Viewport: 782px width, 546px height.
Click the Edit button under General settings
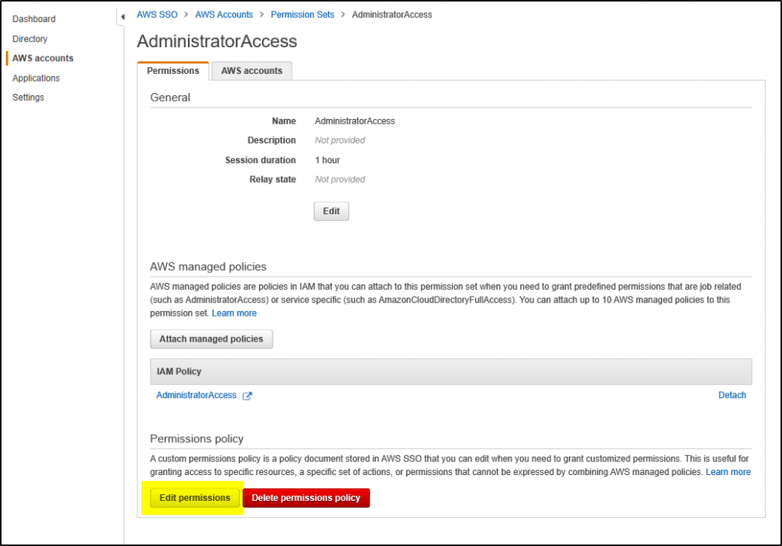coord(331,211)
